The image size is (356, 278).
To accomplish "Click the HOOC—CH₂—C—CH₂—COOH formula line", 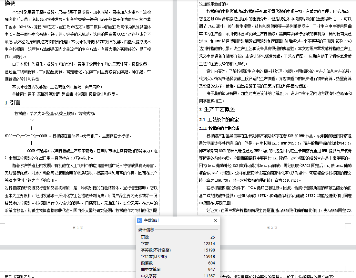I will pyautogui.click(x=26, y=136).
